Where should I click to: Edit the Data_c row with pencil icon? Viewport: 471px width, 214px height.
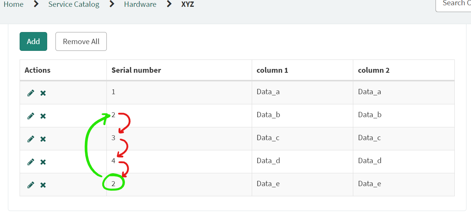click(x=31, y=139)
